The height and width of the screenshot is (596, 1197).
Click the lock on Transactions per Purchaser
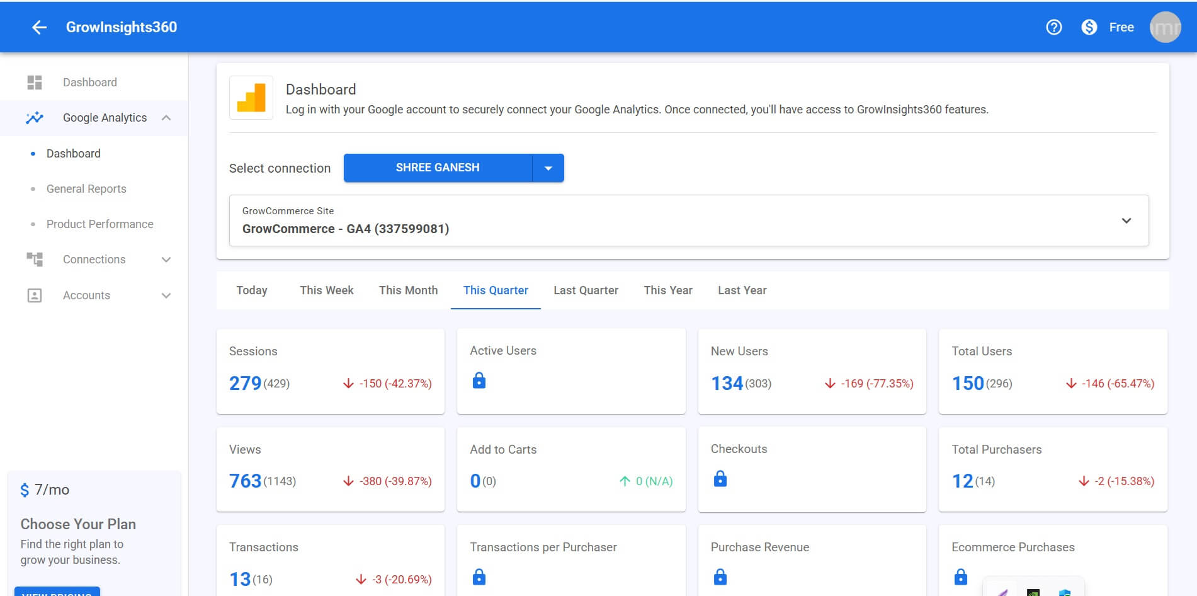coord(479,576)
